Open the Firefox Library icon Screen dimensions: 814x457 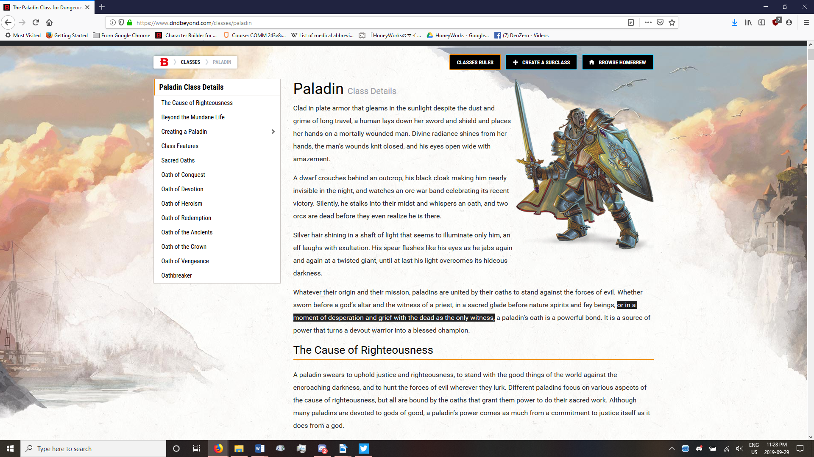[748, 22]
